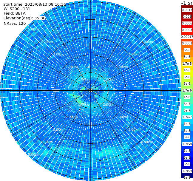The height and width of the screenshot is (181, 193).
Task: Pick the 3e-6 colorbar value
Action: (x=187, y=83)
